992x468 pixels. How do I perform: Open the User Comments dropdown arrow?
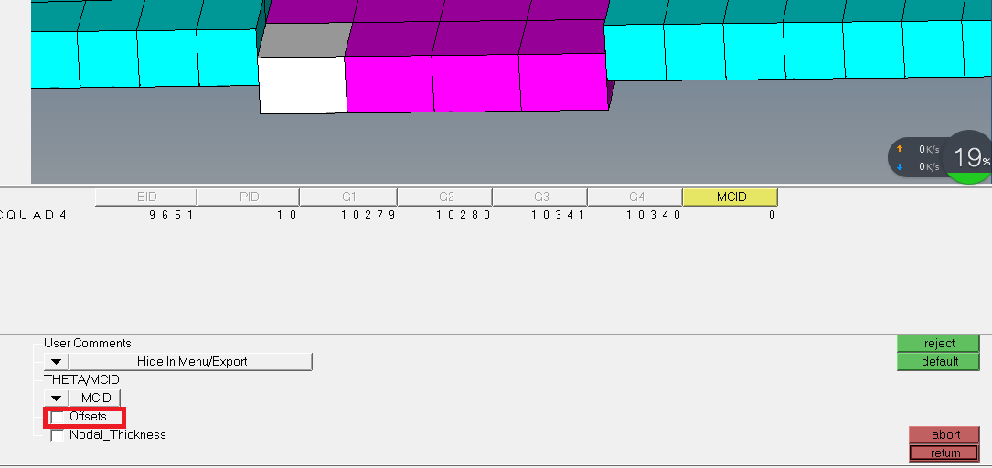coord(56,362)
